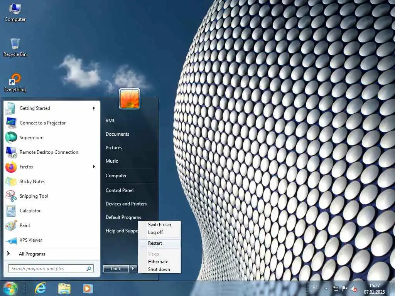Click the taskbar clock showing 15:27
The height and width of the screenshot is (296, 395).
coord(374,289)
